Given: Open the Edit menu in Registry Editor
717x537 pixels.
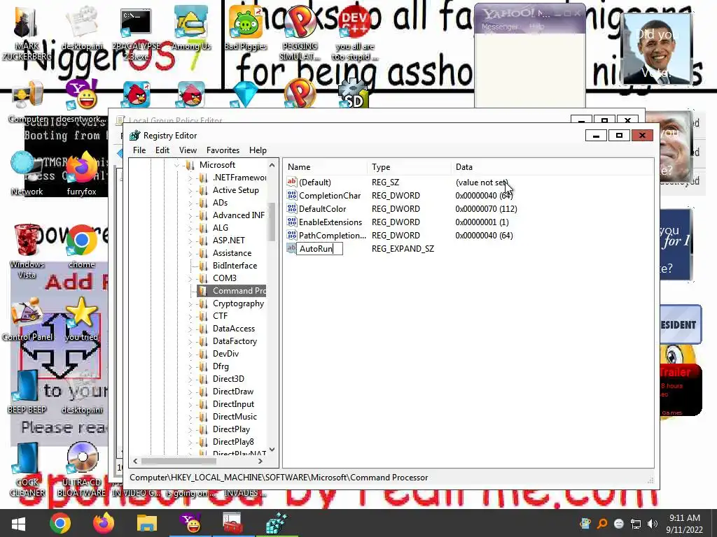Looking at the screenshot, I should 162,150.
